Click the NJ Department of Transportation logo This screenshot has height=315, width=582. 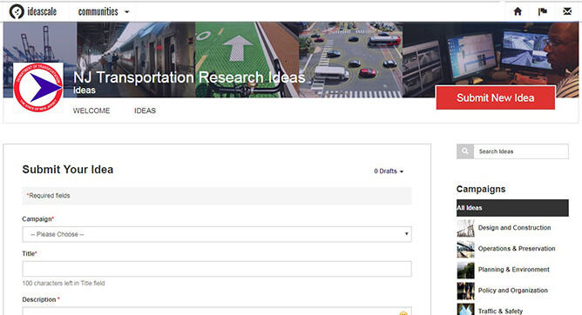tap(38, 88)
